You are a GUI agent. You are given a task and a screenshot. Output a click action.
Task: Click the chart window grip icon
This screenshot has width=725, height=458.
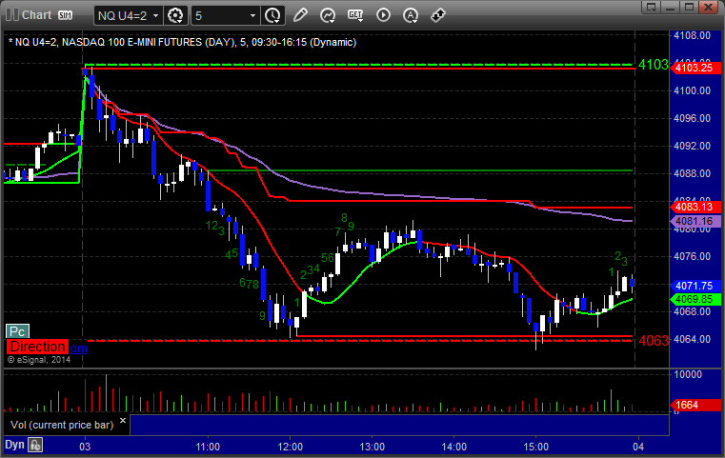click(11, 15)
